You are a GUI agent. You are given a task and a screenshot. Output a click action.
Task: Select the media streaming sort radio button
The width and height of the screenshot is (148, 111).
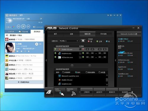click(x=86, y=73)
